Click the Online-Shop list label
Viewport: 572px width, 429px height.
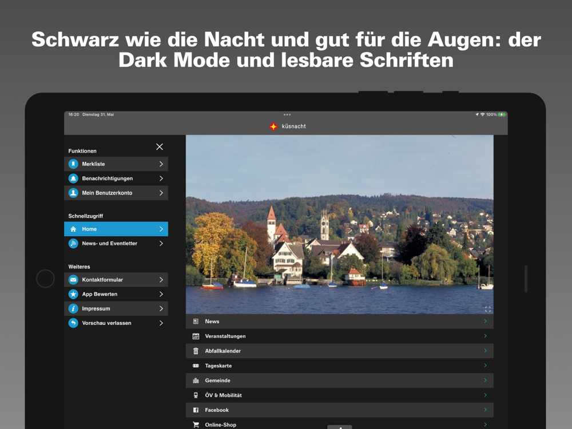point(220,424)
